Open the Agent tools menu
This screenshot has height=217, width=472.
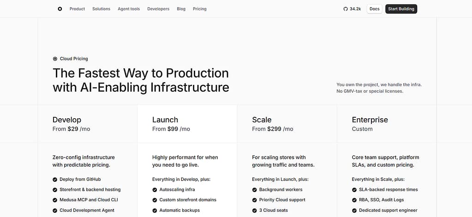click(129, 9)
